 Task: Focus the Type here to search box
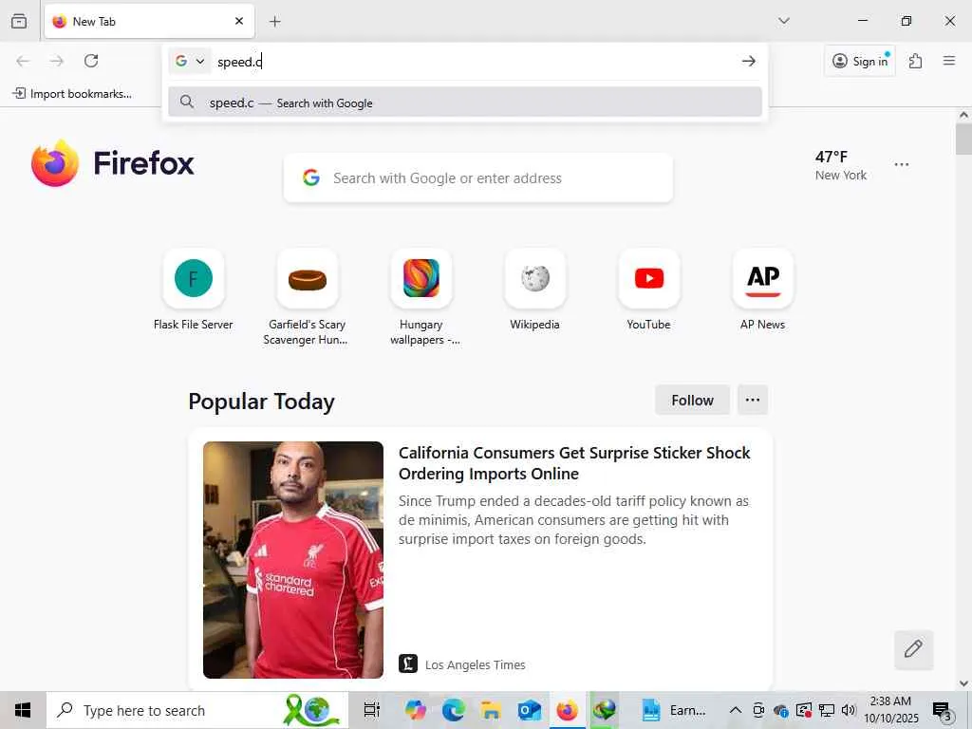(197, 710)
